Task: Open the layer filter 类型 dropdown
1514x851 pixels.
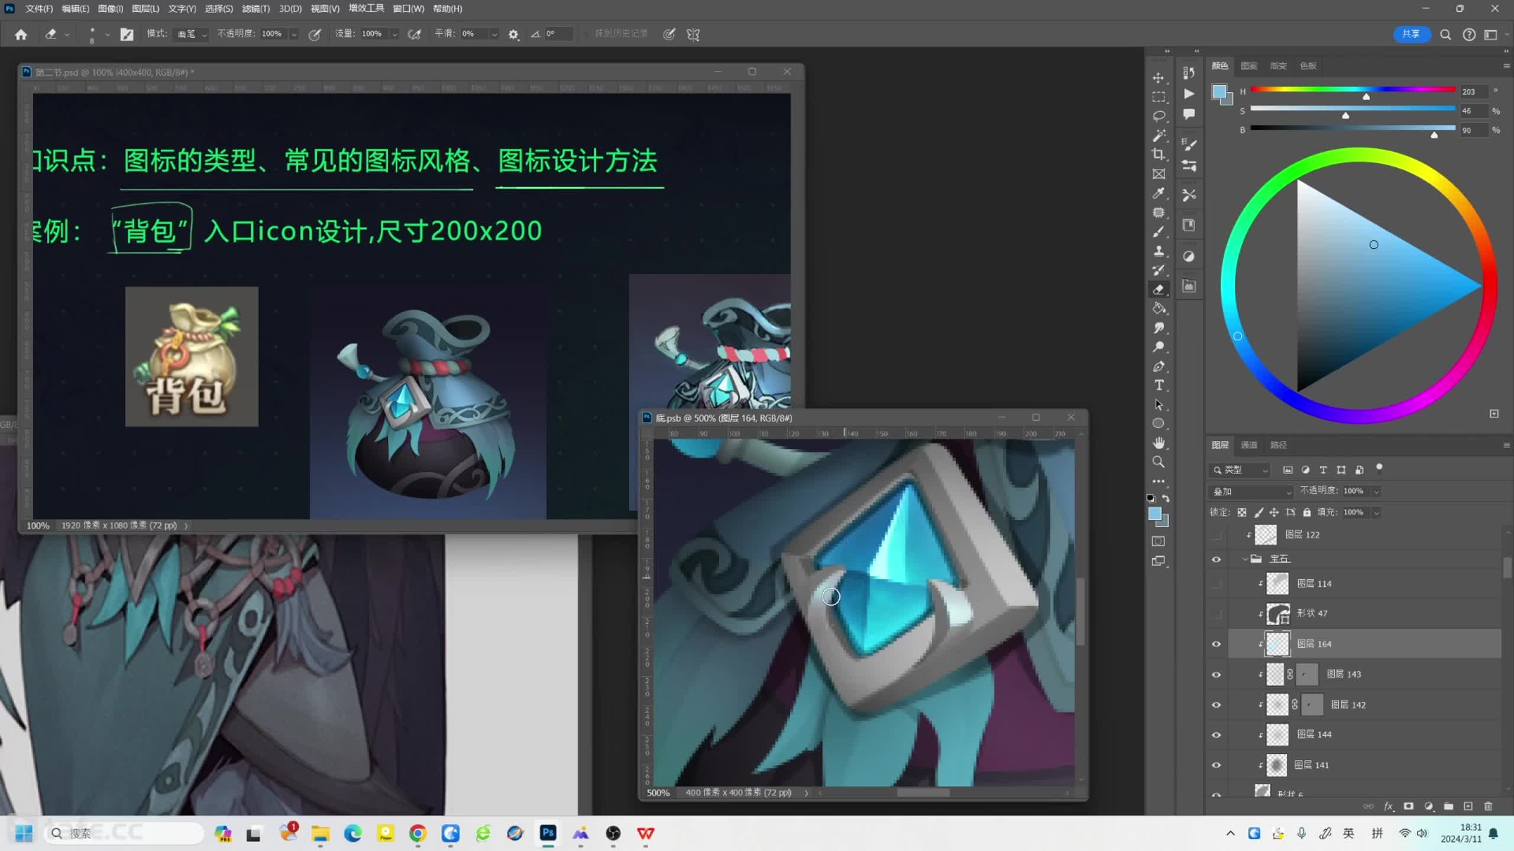Action: coord(1240,470)
